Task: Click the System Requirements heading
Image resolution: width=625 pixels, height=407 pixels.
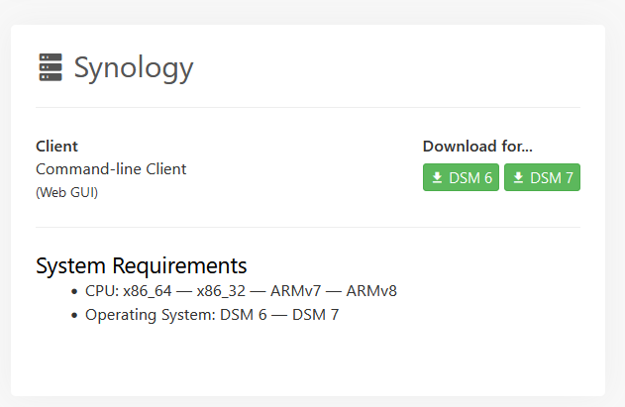Action: click(141, 265)
